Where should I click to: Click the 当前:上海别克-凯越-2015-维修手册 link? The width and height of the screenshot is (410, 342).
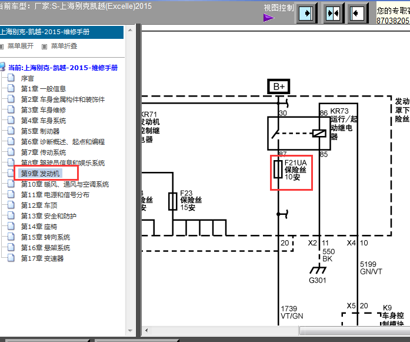(x=63, y=68)
